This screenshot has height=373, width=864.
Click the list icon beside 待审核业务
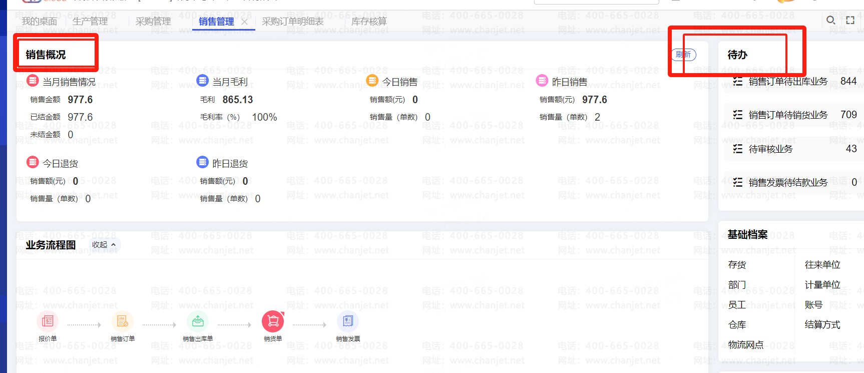pyautogui.click(x=737, y=149)
